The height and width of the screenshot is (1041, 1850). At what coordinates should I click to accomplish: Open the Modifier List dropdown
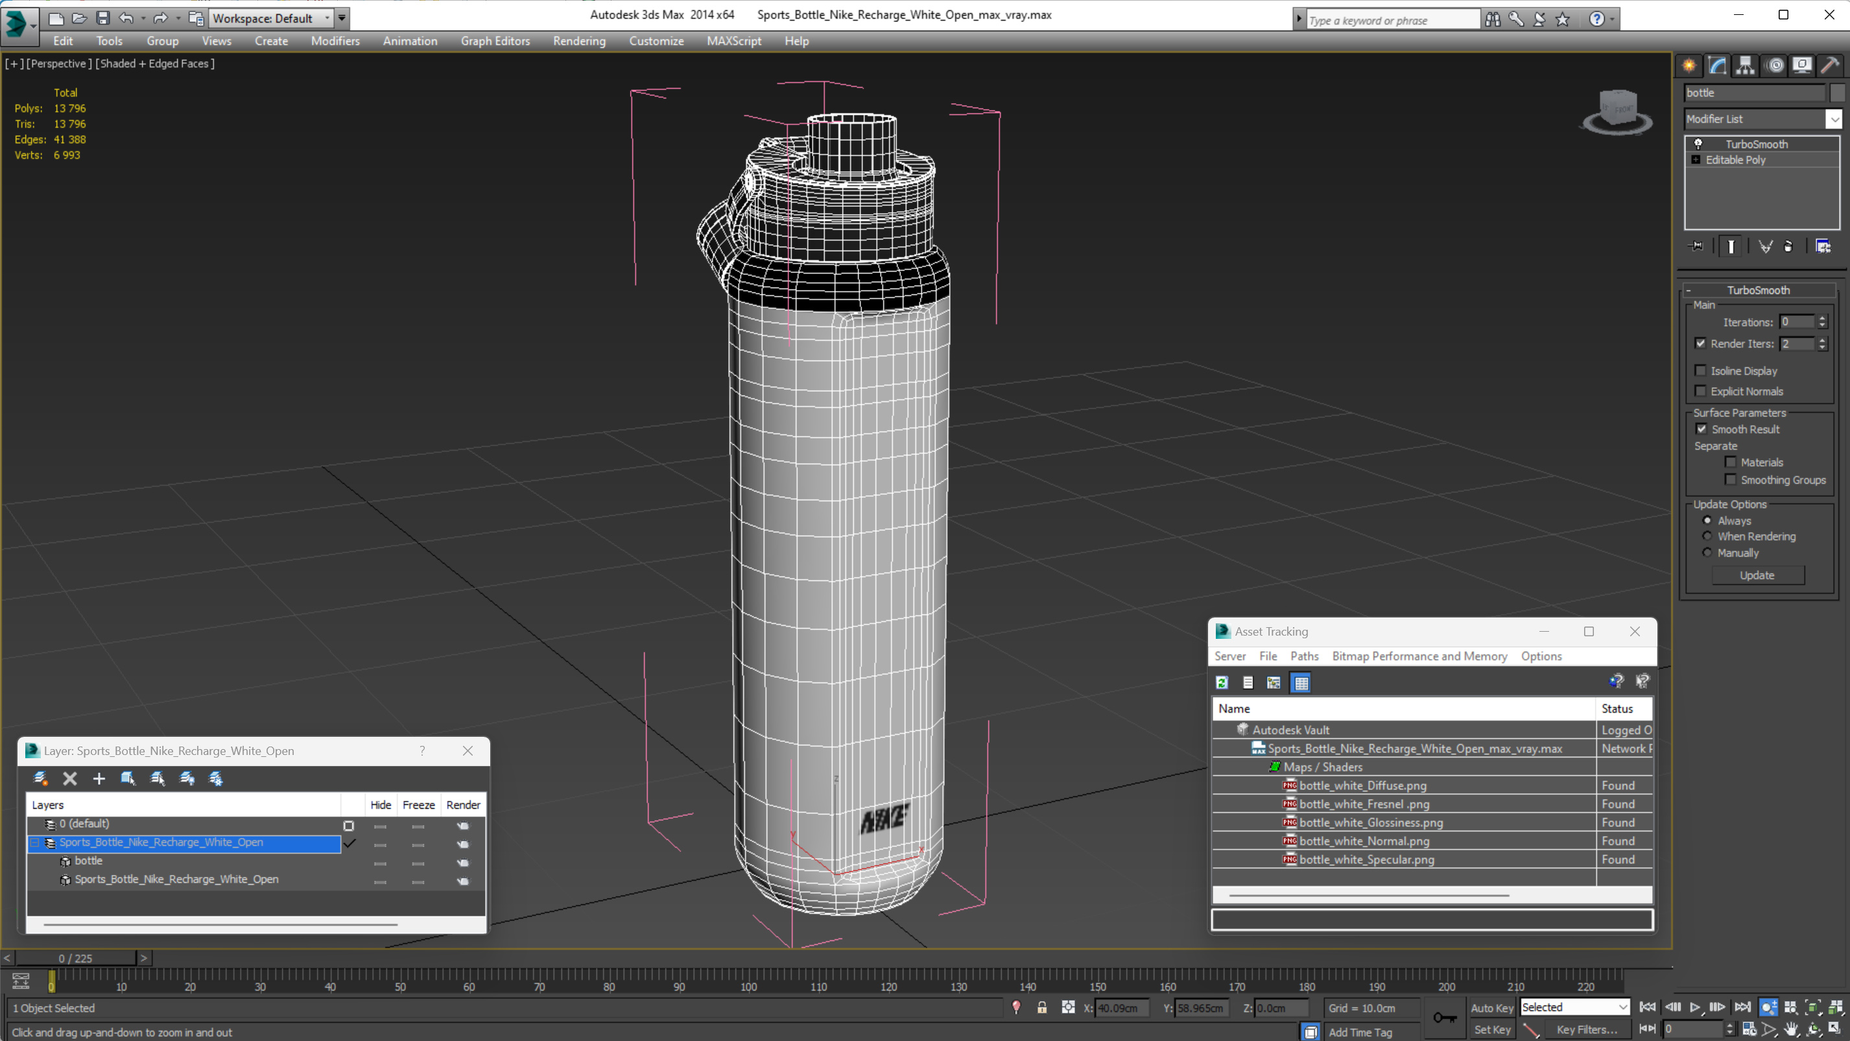[1834, 119]
